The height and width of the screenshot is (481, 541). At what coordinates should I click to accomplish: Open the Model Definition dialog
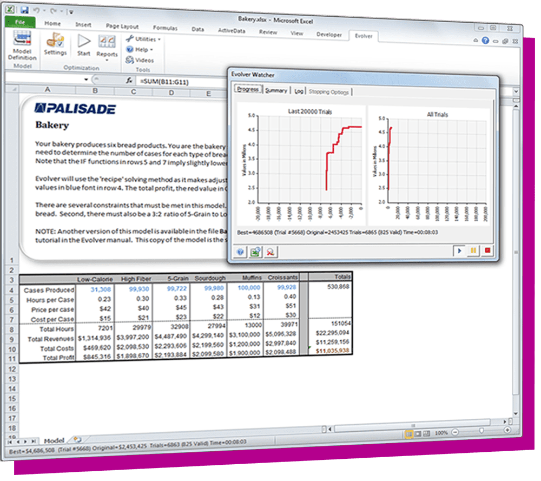[x=22, y=46]
